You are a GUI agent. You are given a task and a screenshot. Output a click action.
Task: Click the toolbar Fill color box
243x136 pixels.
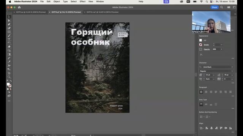coord(8,84)
